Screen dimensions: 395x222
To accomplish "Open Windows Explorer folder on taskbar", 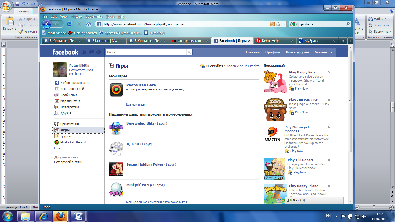I will [x=26, y=216].
